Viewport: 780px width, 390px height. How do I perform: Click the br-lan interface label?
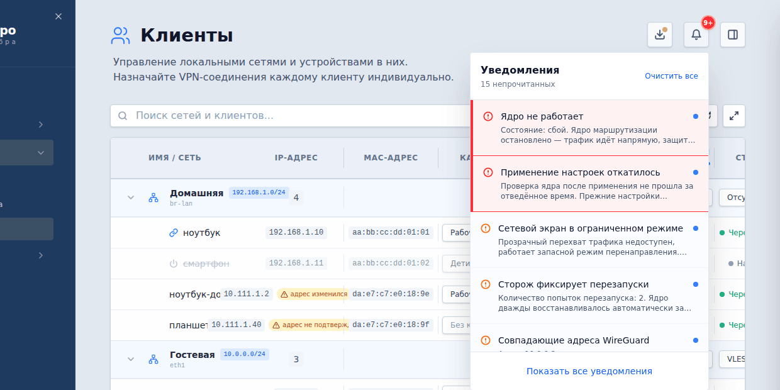tap(181, 204)
